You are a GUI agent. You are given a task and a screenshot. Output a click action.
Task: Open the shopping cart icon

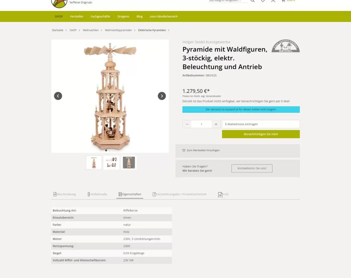click(x=283, y=1)
